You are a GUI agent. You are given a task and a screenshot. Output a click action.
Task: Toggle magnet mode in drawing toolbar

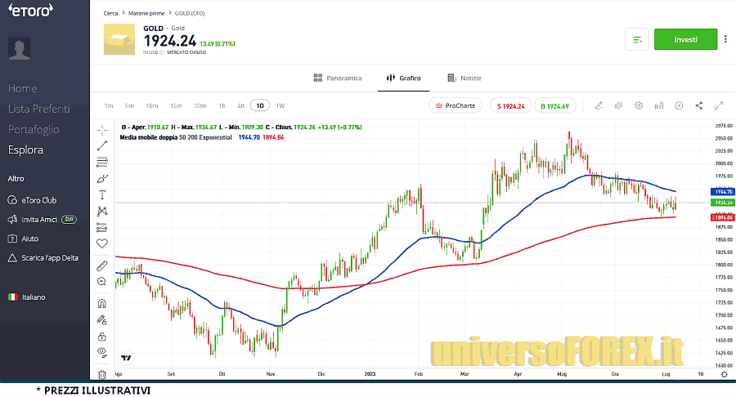102,304
